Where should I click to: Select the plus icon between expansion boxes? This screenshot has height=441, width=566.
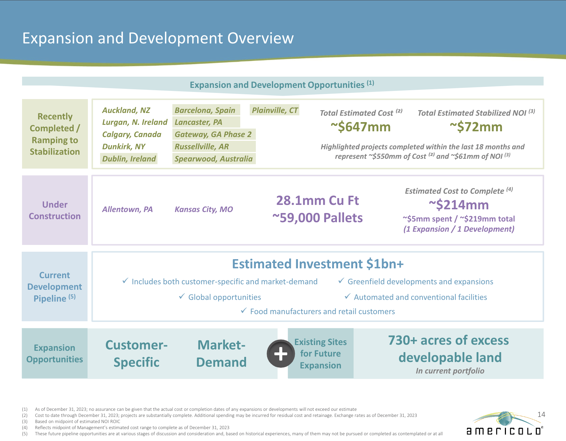[x=282, y=354]
